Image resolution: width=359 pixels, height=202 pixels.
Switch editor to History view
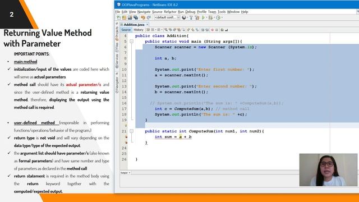(139, 30)
